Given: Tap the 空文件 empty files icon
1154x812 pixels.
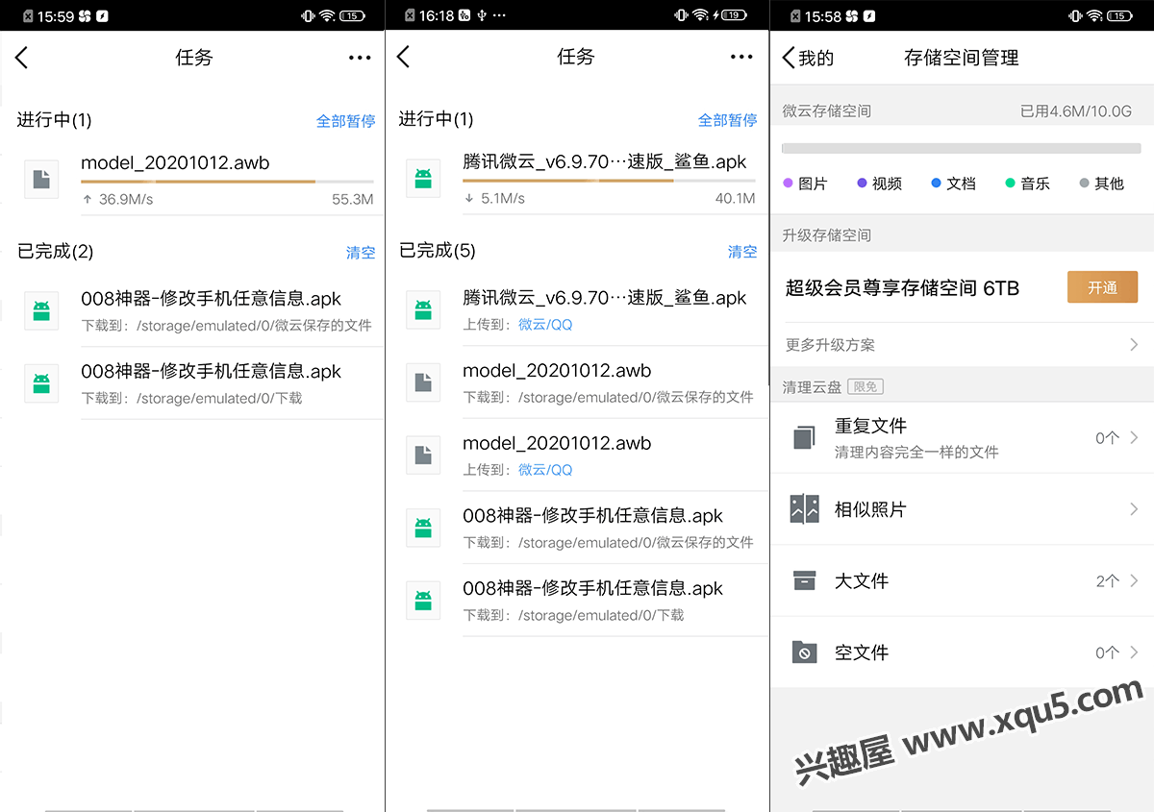Looking at the screenshot, I should pyautogui.click(x=804, y=652).
